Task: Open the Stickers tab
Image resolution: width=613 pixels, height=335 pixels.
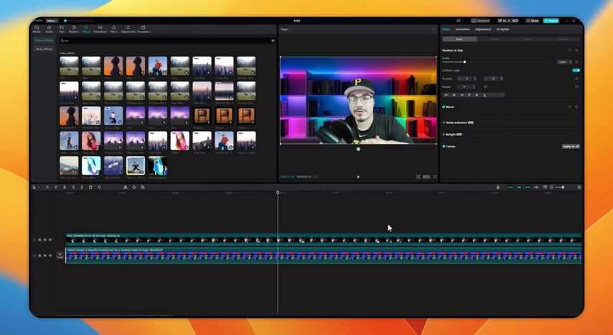Action: click(73, 29)
